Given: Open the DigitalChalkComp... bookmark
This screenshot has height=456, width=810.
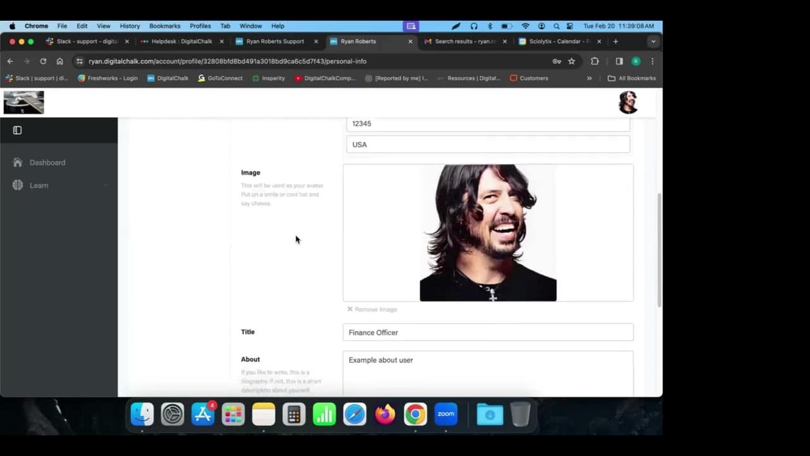Looking at the screenshot, I should click(325, 79).
